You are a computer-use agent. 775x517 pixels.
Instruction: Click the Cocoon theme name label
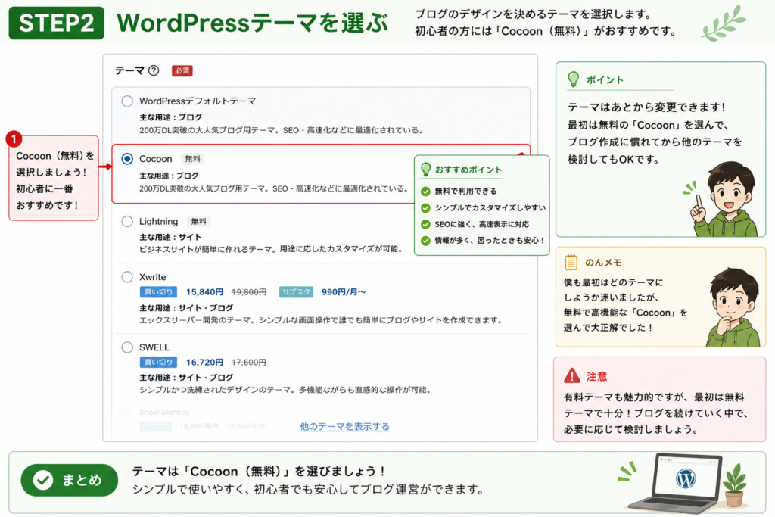[x=156, y=159]
